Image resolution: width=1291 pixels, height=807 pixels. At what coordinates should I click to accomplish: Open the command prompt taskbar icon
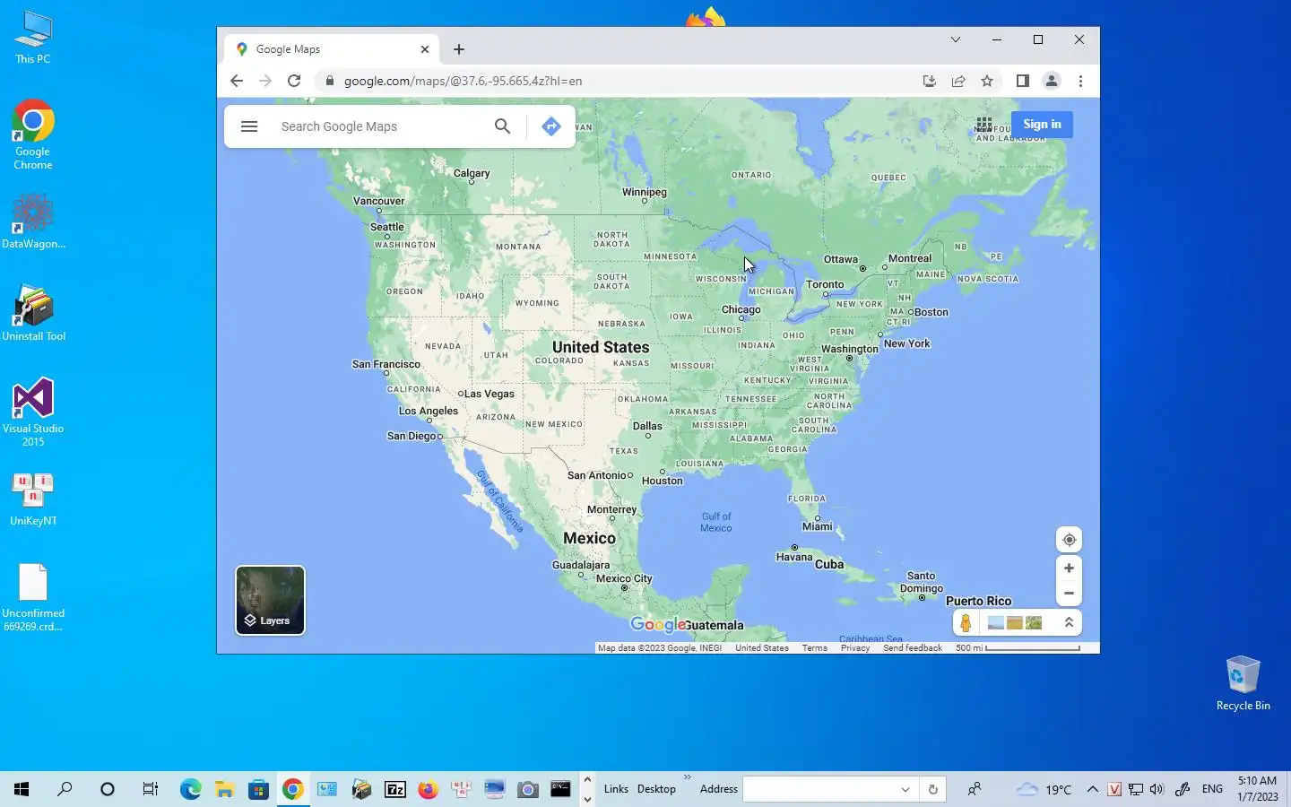point(561,789)
